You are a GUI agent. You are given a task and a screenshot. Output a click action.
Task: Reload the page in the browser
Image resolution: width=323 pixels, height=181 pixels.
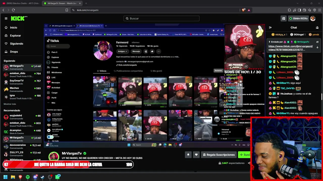click(13, 10)
